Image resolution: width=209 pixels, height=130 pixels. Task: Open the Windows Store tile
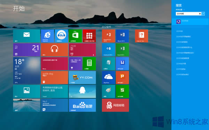pos(75,36)
